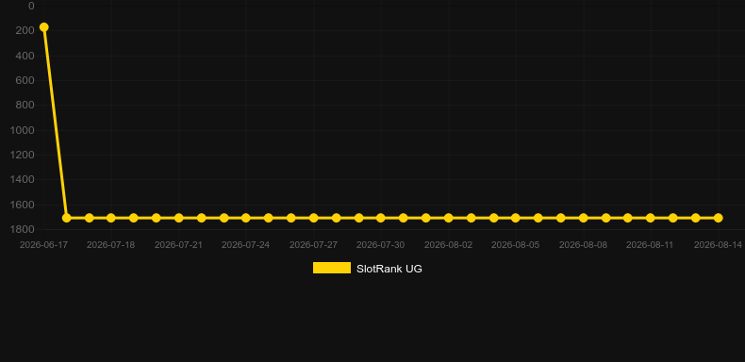This screenshot has height=362, width=745.
Task: Click the 2026-07-18 x-axis date label
Action: (x=110, y=245)
